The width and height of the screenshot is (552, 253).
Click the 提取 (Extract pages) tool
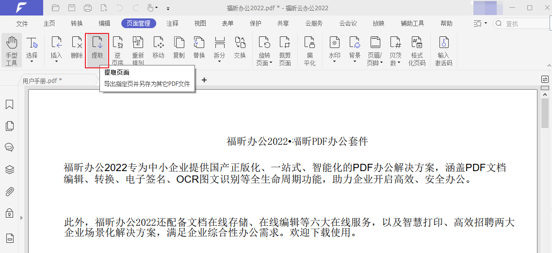(97, 50)
